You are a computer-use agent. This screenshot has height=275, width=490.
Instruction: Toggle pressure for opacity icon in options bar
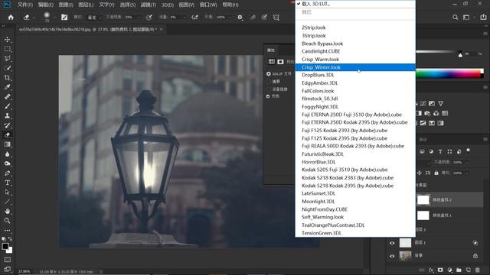[149, 17]
